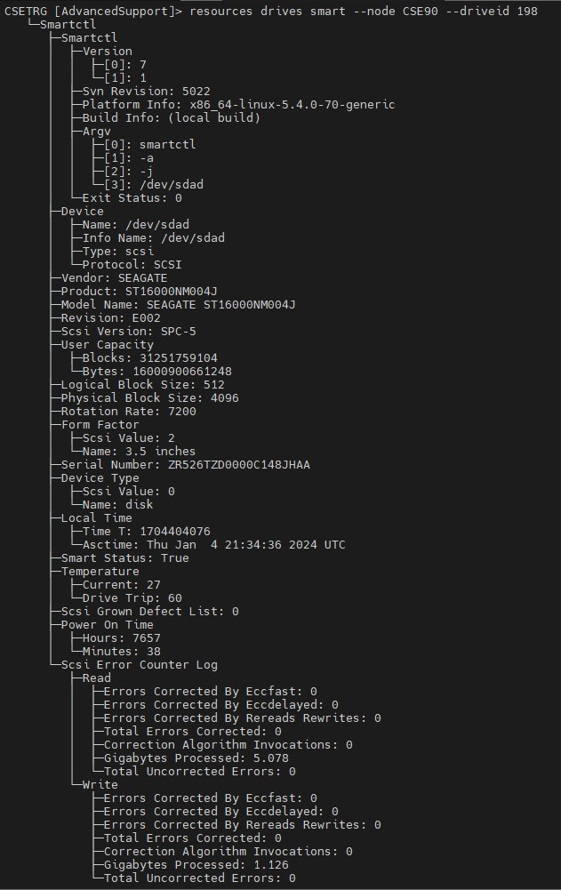Click the Platform Info x86_64-linux line
Image resolution: width=561 pixels, height=890 pixels.
tap(238, 104)
